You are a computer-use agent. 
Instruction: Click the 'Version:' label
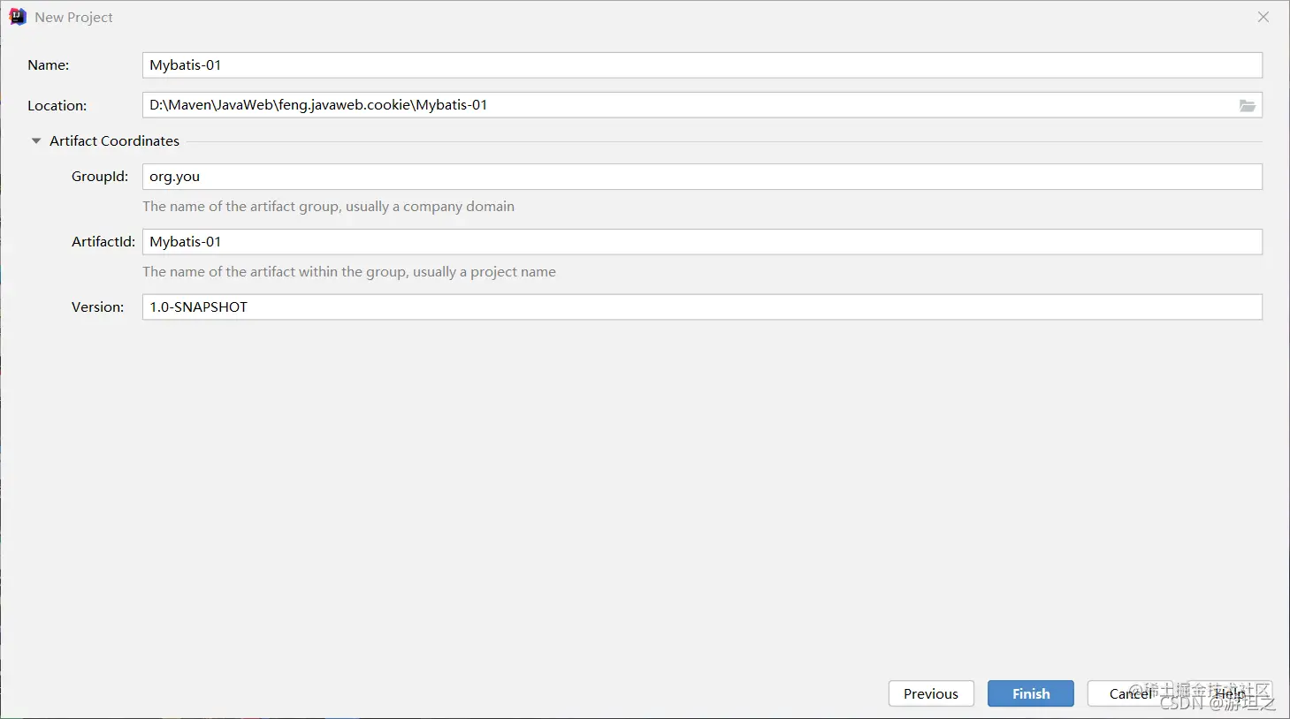[x=98, y=307]
